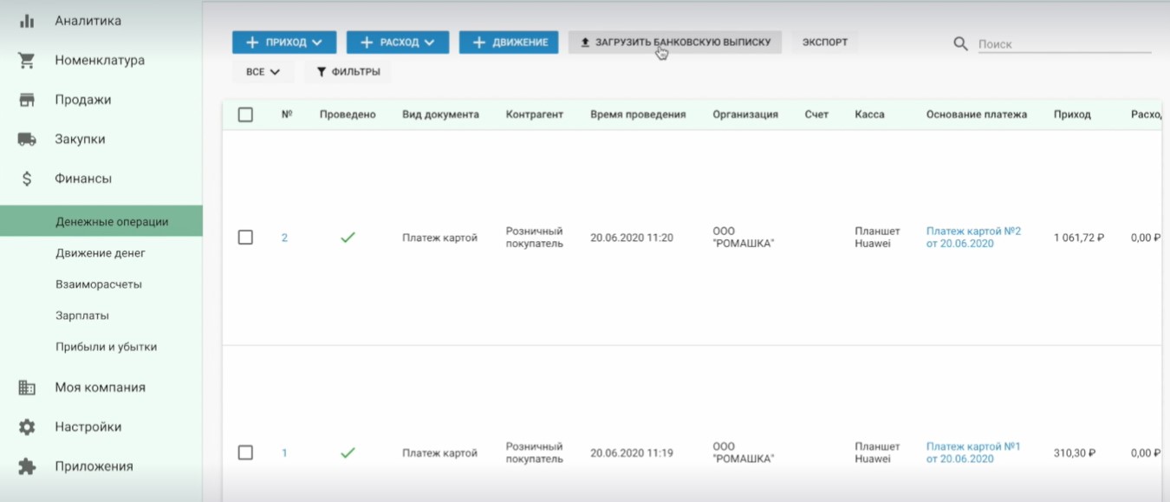
Task: Click the timestamp 20.06.2020 11:19
Action: 632,453
